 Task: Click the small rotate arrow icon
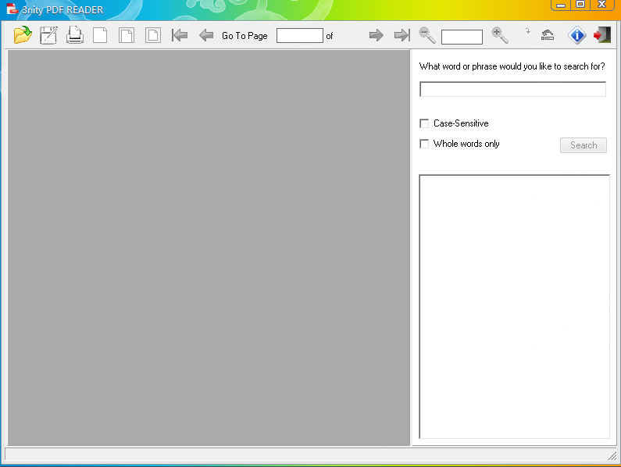[x=527, y=31]
